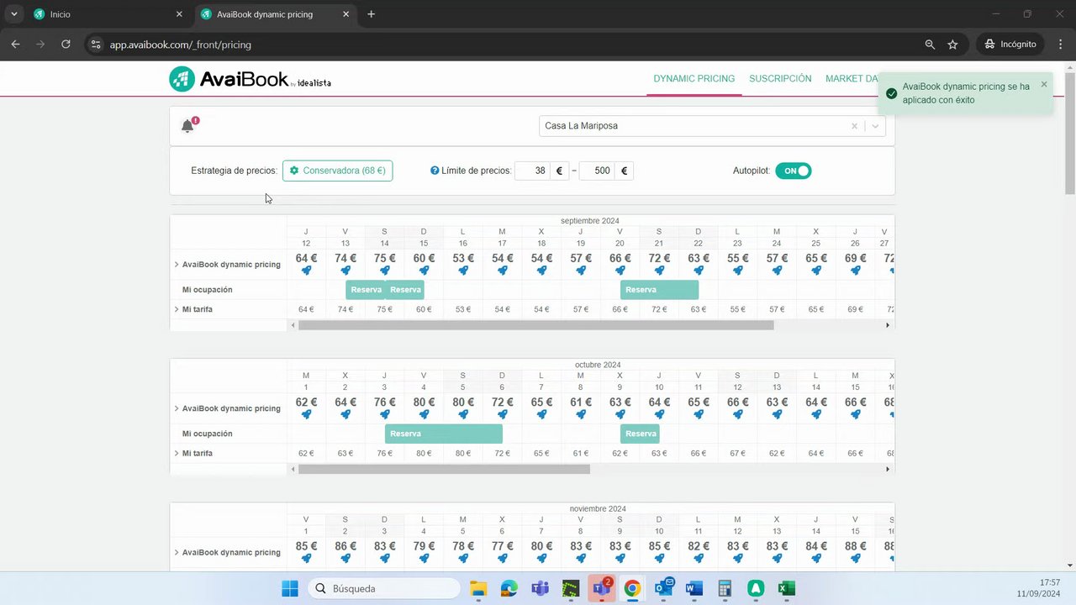The image size is (1076, 605).
Task: Edit the minimum price limit field
Action: [531, 171]
